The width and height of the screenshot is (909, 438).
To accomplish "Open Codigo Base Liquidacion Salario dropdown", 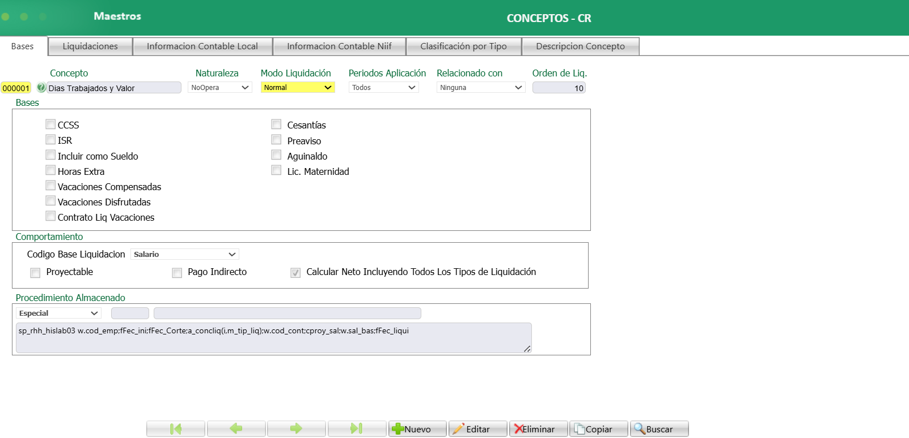I will click(x=185, y=255).
